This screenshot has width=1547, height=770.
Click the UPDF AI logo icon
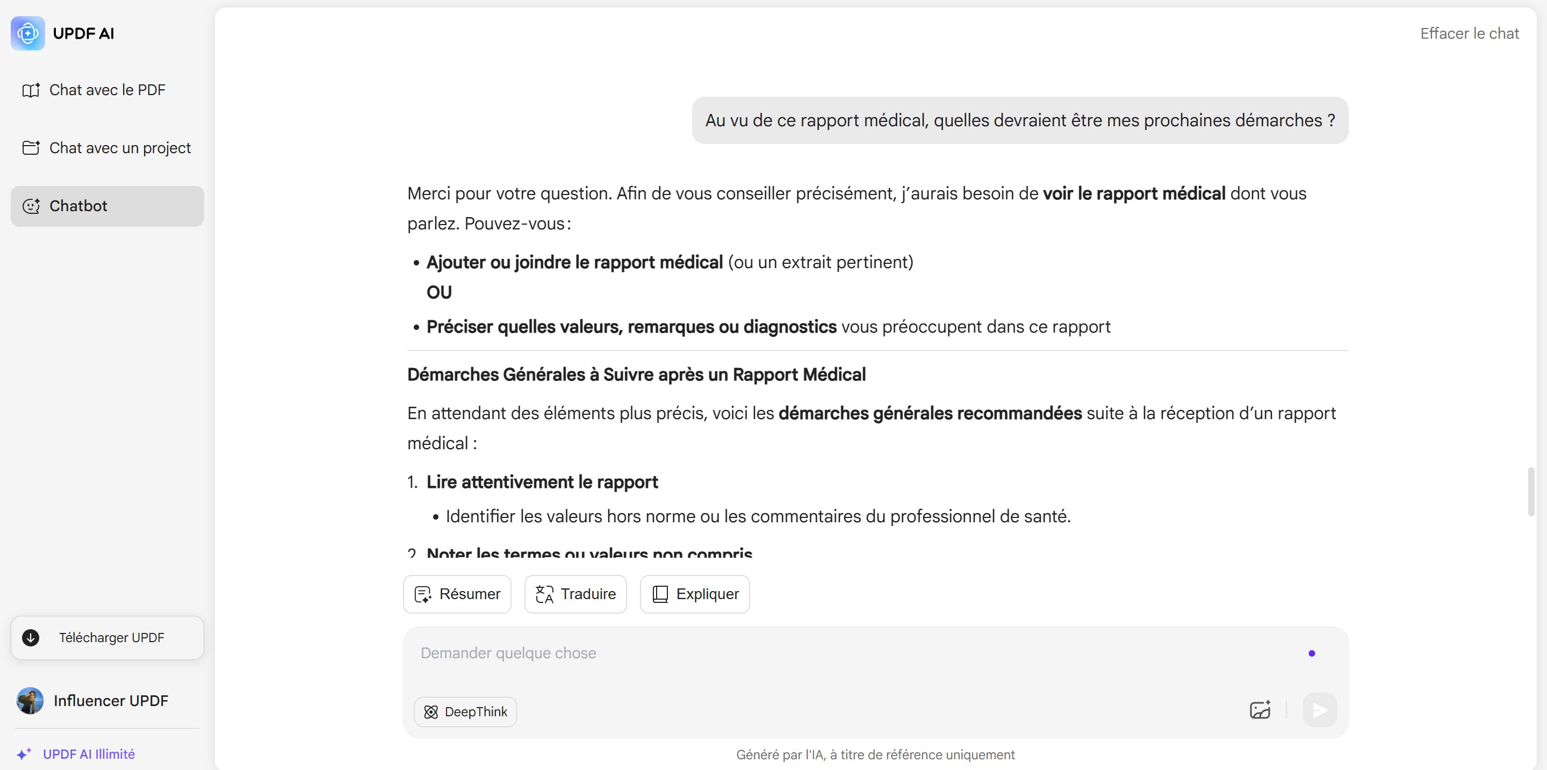tap(27, 33)
